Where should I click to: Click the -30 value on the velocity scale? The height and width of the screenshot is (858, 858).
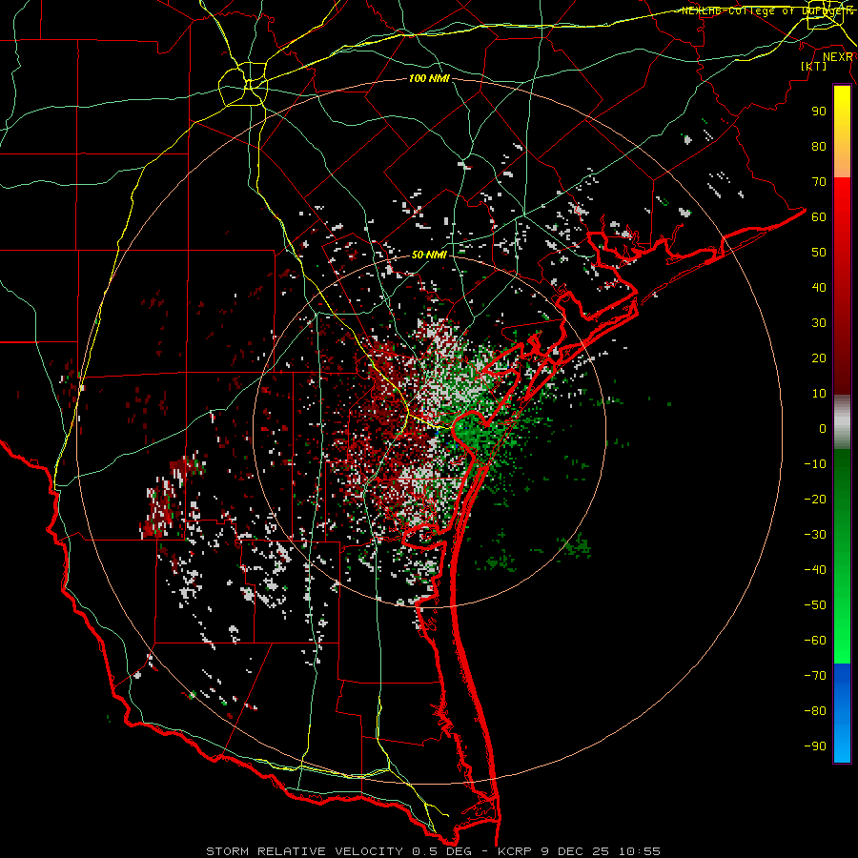click(x=815, y=535)
